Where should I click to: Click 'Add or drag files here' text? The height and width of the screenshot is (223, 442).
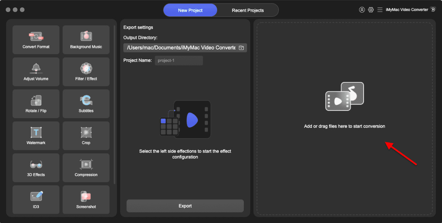pos(344,126)
